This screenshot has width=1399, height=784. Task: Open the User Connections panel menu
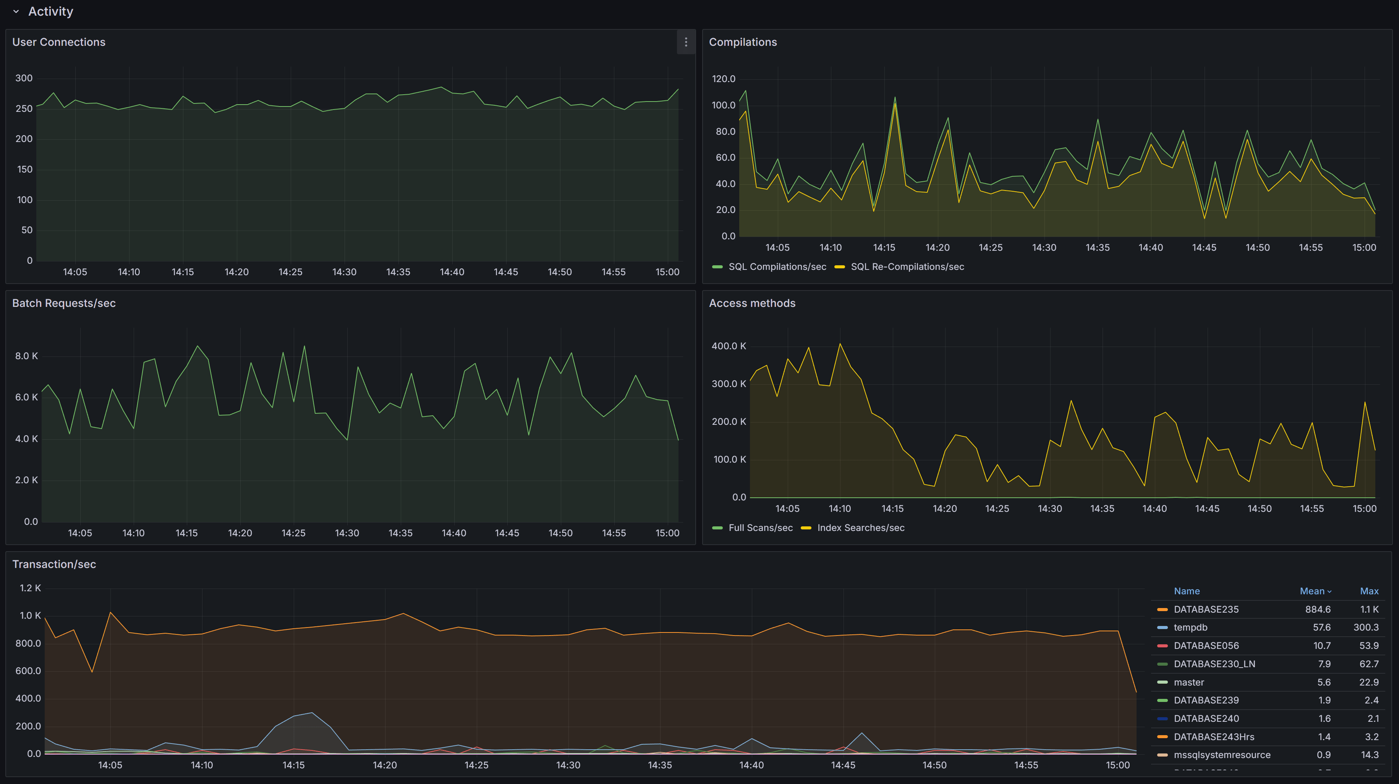click(x=686, y=42)
